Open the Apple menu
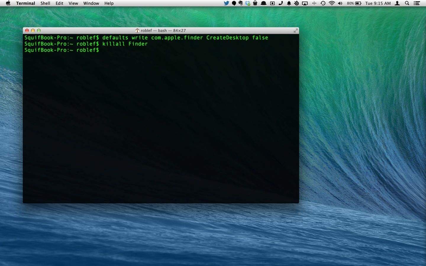426x266 pixels. click(8, 3)
